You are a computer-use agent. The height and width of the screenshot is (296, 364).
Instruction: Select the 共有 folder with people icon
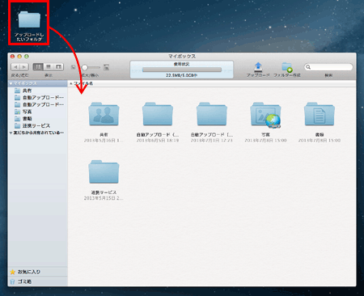click(x=104, y=114)
